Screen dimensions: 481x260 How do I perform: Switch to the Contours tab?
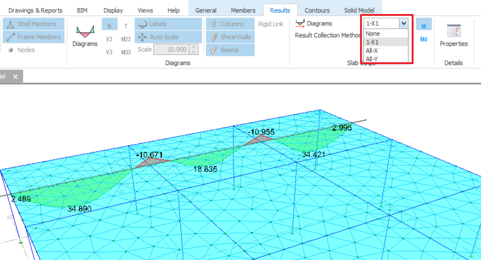317,10
